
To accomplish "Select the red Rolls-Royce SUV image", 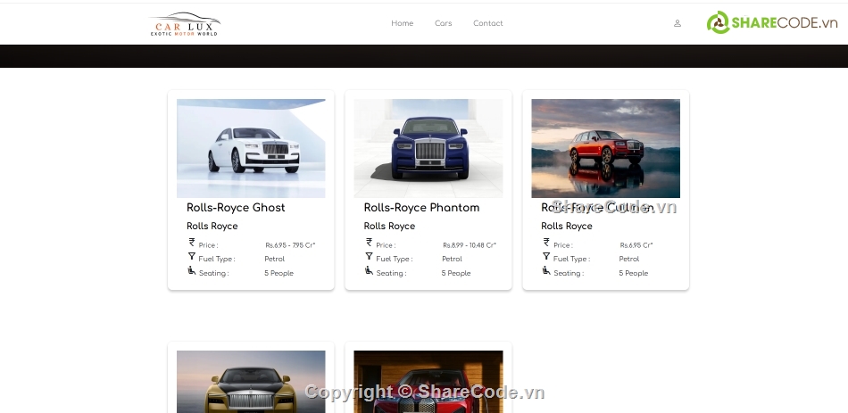I will click(x=605, y=148).
